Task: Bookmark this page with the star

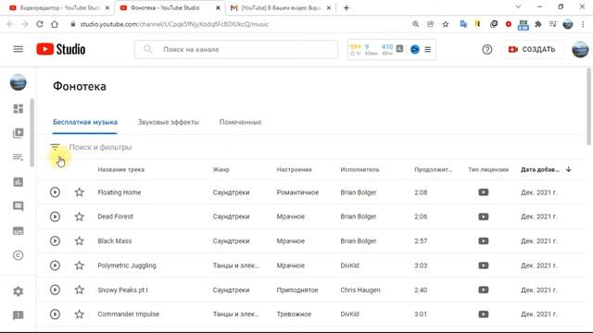Action: [446, 24]
